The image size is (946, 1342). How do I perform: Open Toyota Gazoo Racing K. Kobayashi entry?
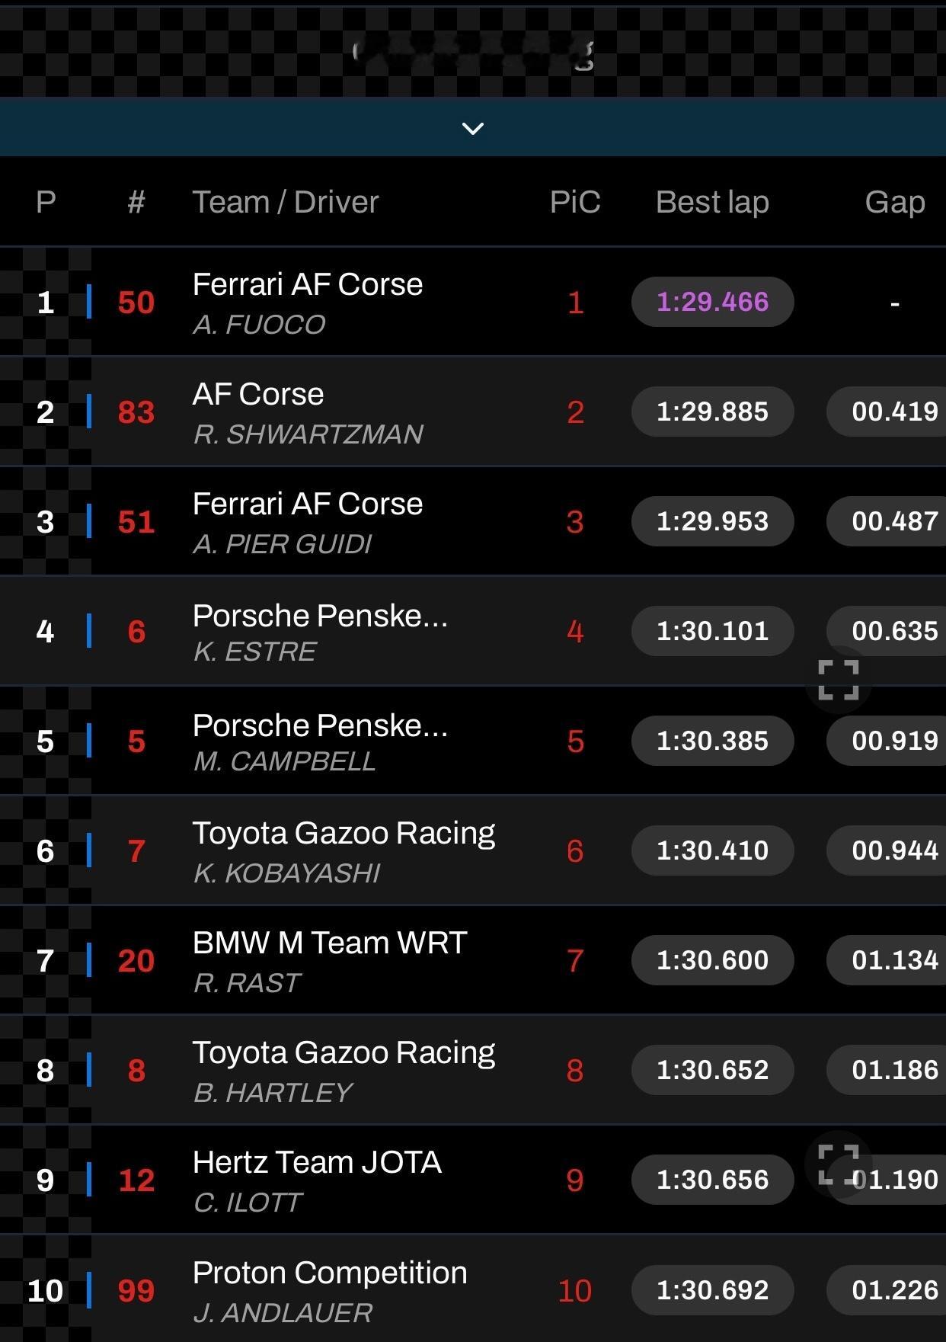click(343, 851)
